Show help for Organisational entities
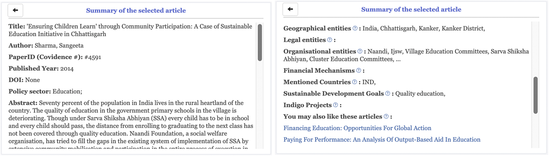This screenshot has height=156, width=549. pos(360,51)
